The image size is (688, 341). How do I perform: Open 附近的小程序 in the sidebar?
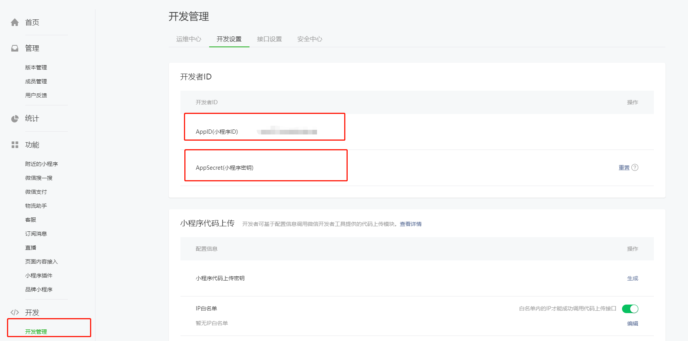[42, 164]
